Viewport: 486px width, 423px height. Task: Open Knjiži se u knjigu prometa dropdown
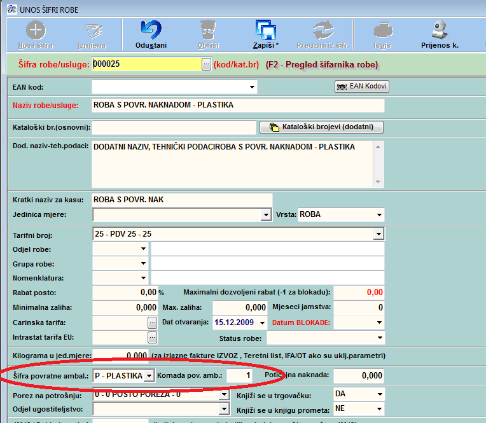(380, 409)
